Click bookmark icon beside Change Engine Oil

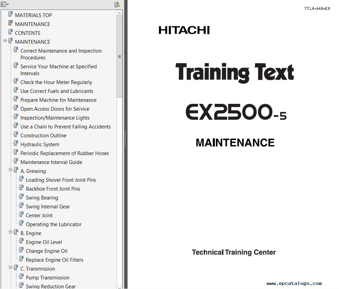pos(21,250)
